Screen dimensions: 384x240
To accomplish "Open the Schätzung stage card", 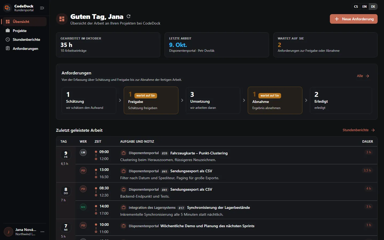I will point(89,101).
